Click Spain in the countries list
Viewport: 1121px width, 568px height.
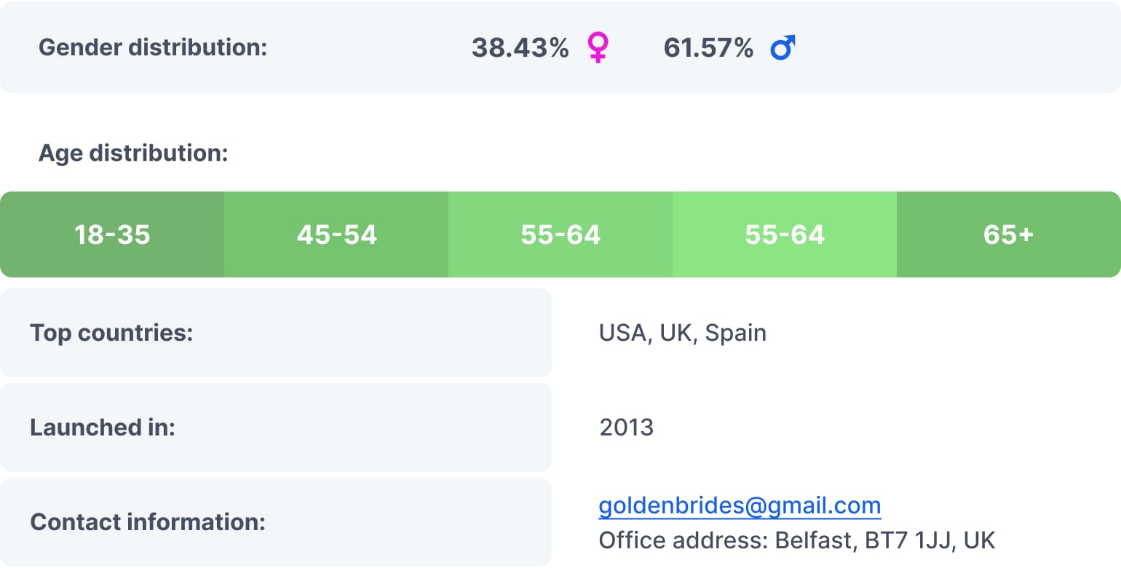735,334
